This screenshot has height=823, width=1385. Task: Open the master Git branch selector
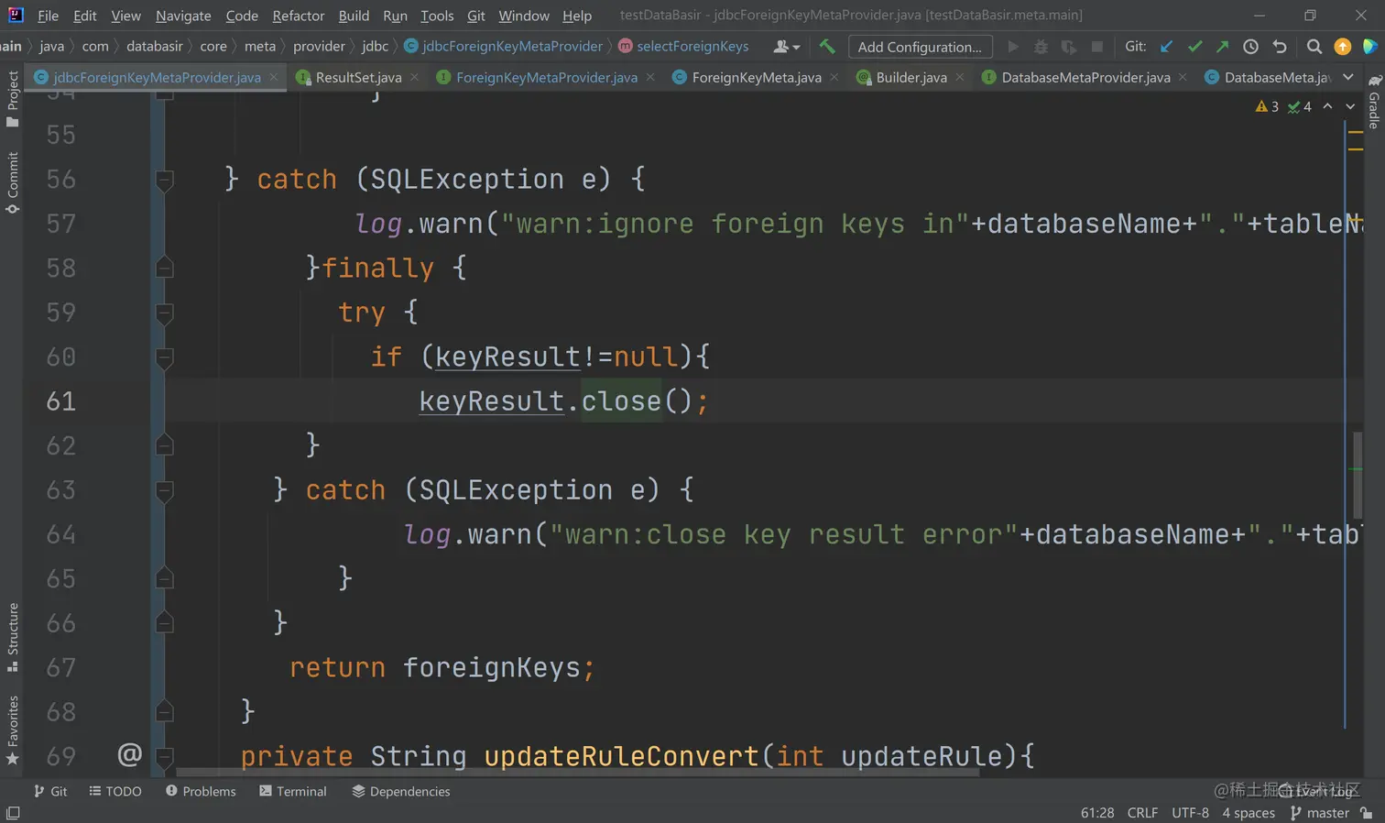[x=1319, y=813]
